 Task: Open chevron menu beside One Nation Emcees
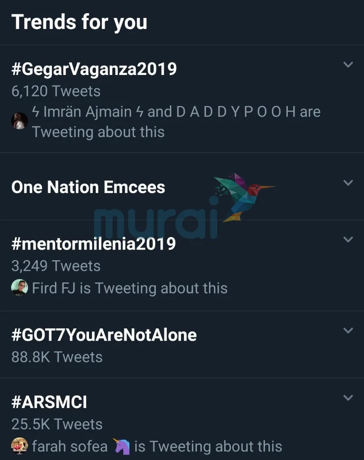click(x=348, y=183)
